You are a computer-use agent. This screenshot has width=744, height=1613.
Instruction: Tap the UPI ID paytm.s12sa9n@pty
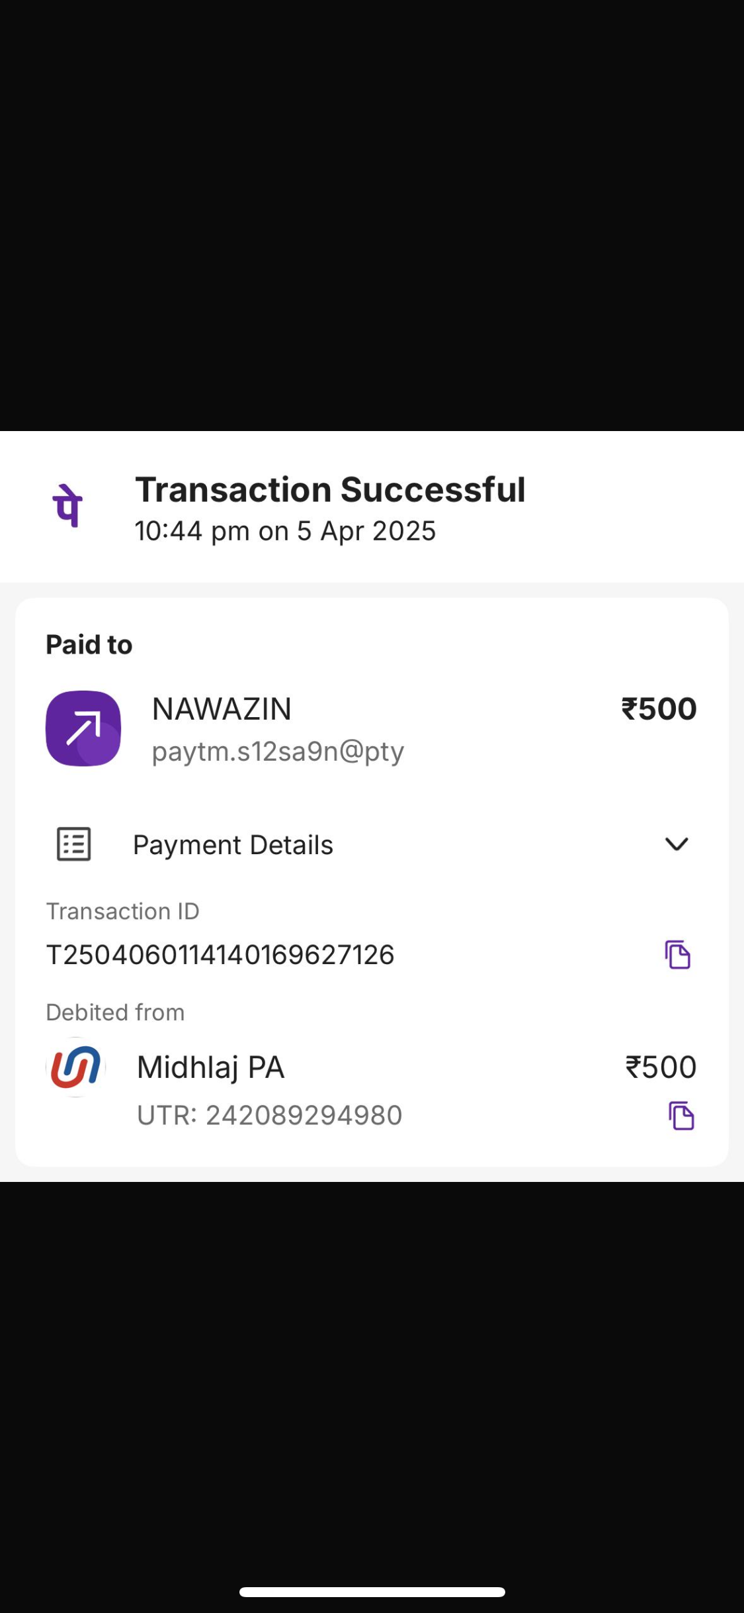coord(278,752)
